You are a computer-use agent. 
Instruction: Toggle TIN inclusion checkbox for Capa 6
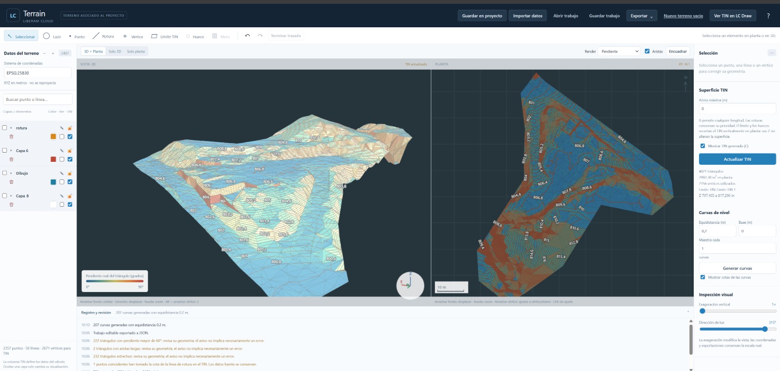[x=70, y=159]
